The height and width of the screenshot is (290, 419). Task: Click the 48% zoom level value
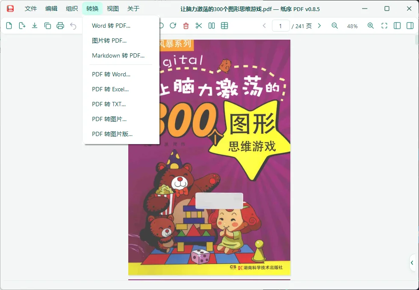coord(352,26)
